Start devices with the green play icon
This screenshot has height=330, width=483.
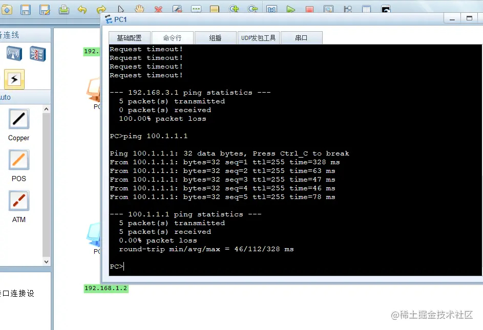tap(291, 9)
